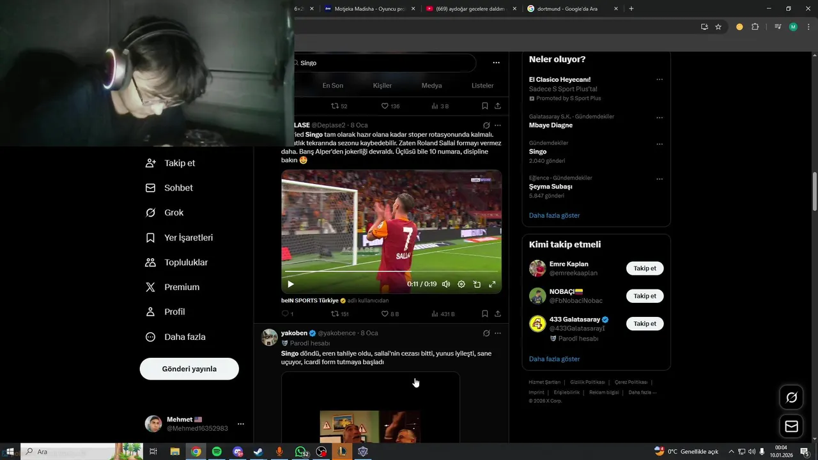Seek in the Sallai video progress bar

391,272
